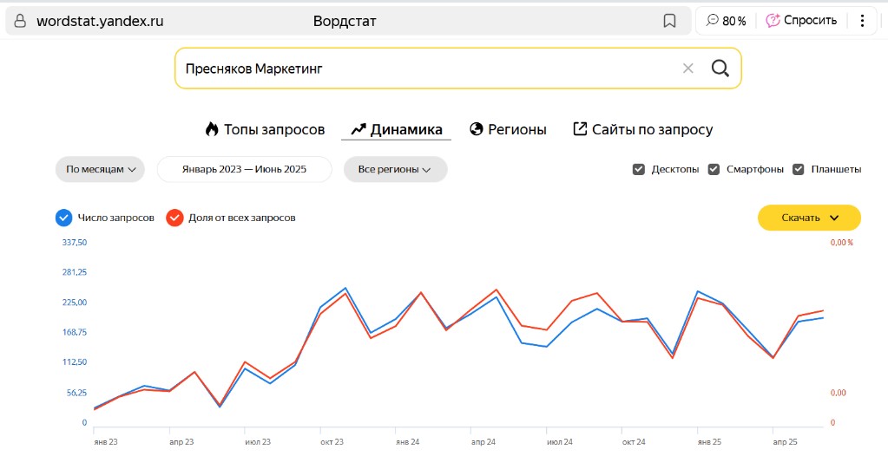Uncheck the Десктопы checkbox

tap(639, 169)
